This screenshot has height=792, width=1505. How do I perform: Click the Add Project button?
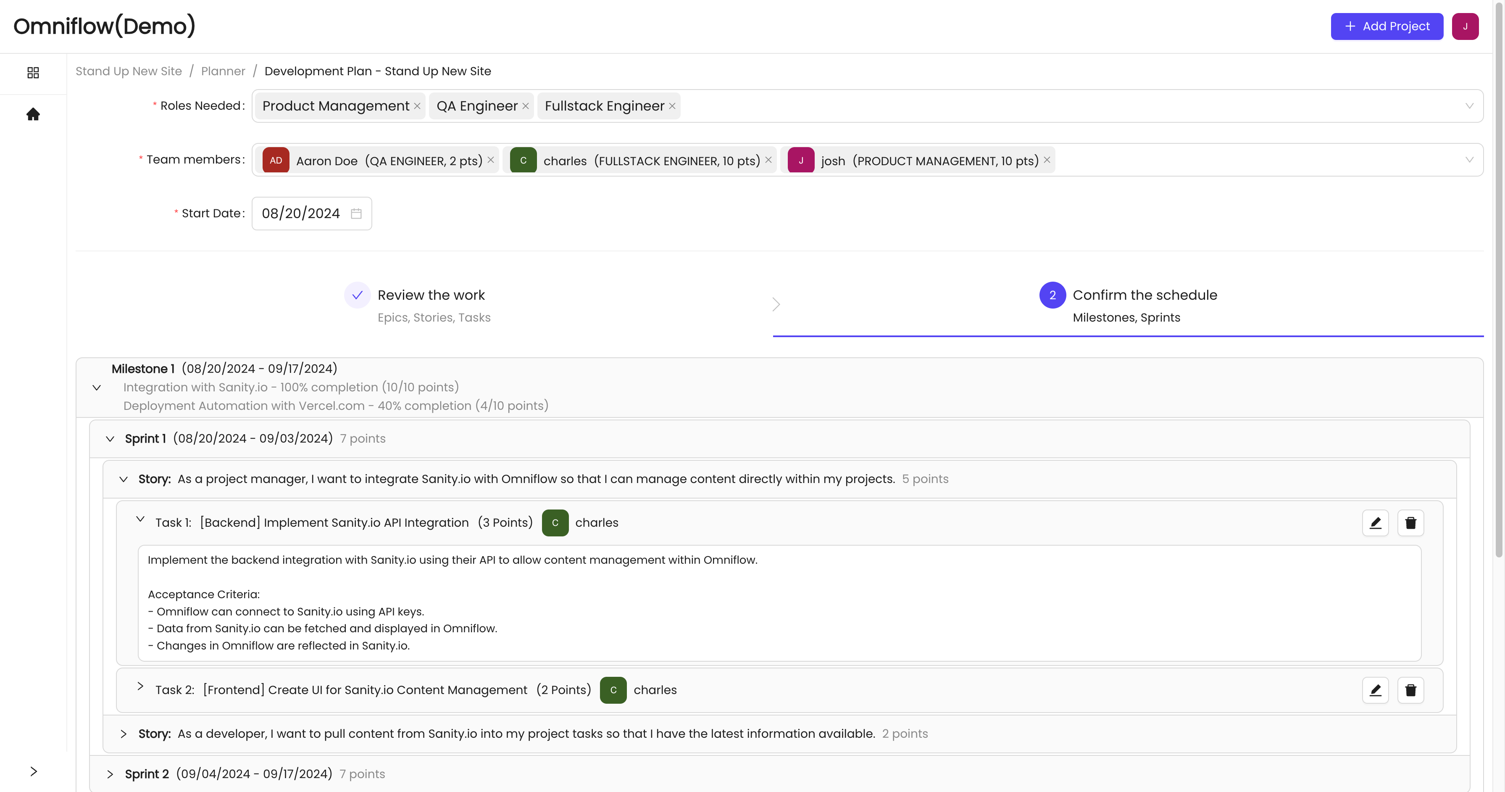[1387, 26]
